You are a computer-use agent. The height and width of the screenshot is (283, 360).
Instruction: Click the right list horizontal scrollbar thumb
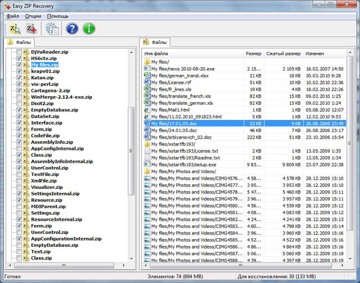pyautogui.click(x=240, y=266)
